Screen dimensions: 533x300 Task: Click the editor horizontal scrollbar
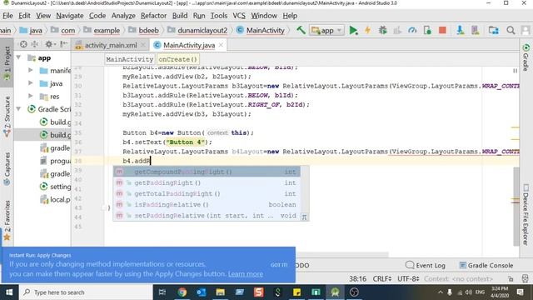341,255
